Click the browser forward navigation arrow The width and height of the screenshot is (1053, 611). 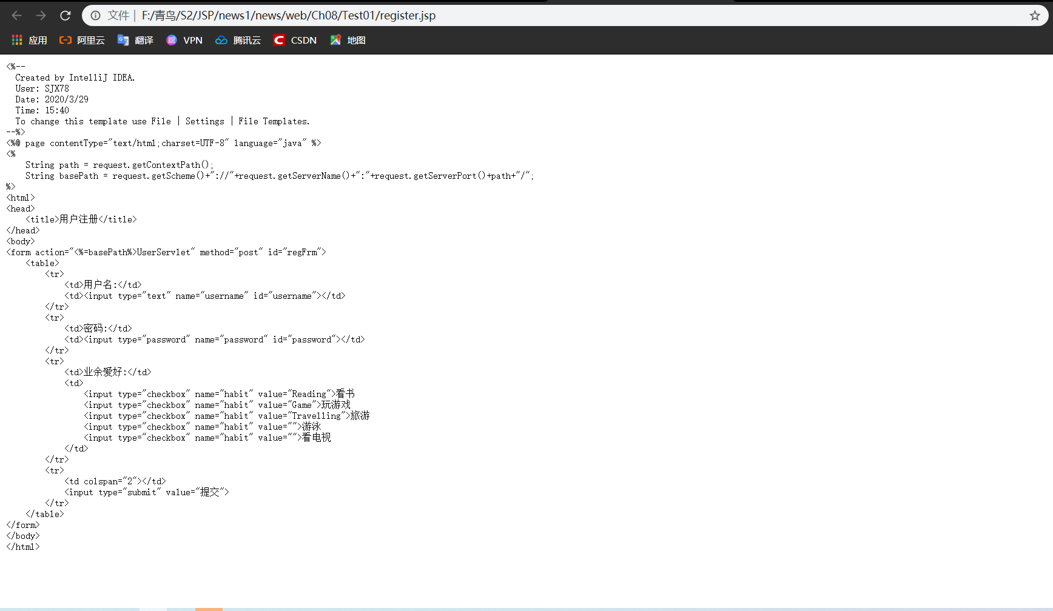40,15
